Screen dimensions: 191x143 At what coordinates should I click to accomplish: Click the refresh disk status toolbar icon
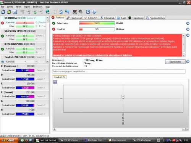[x=3, y=12]
